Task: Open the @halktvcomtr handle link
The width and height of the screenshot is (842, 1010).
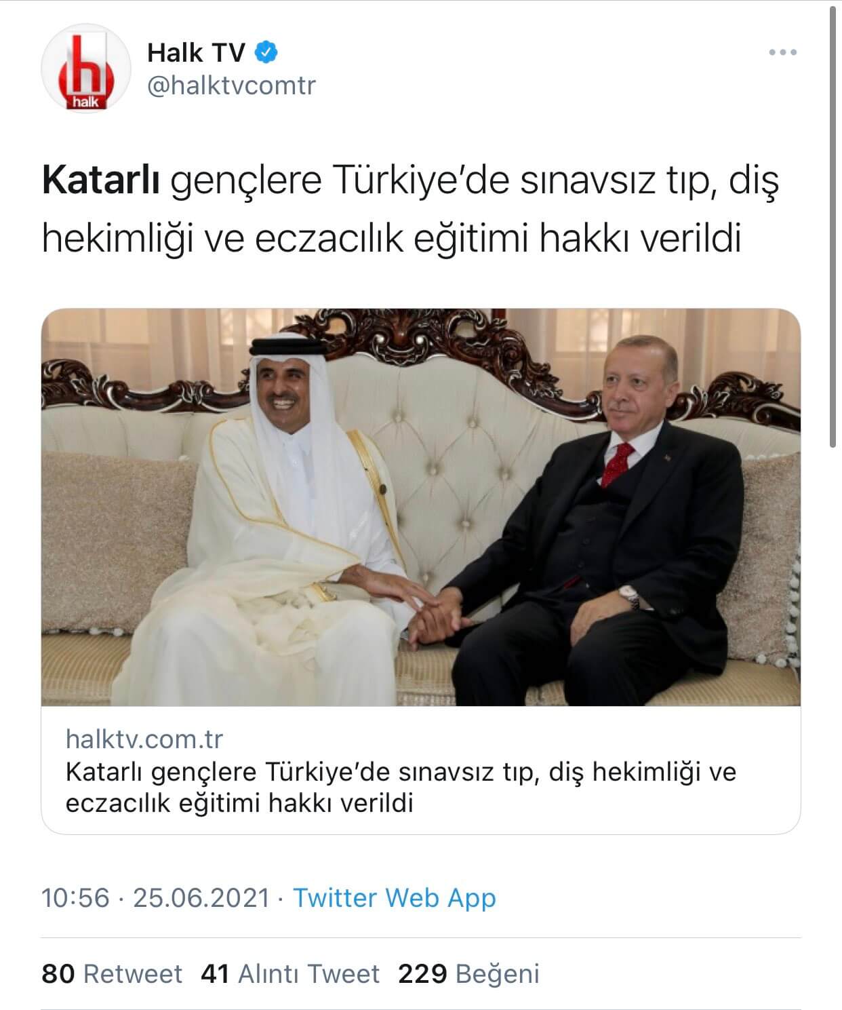Action: click(x=231, y=86)
